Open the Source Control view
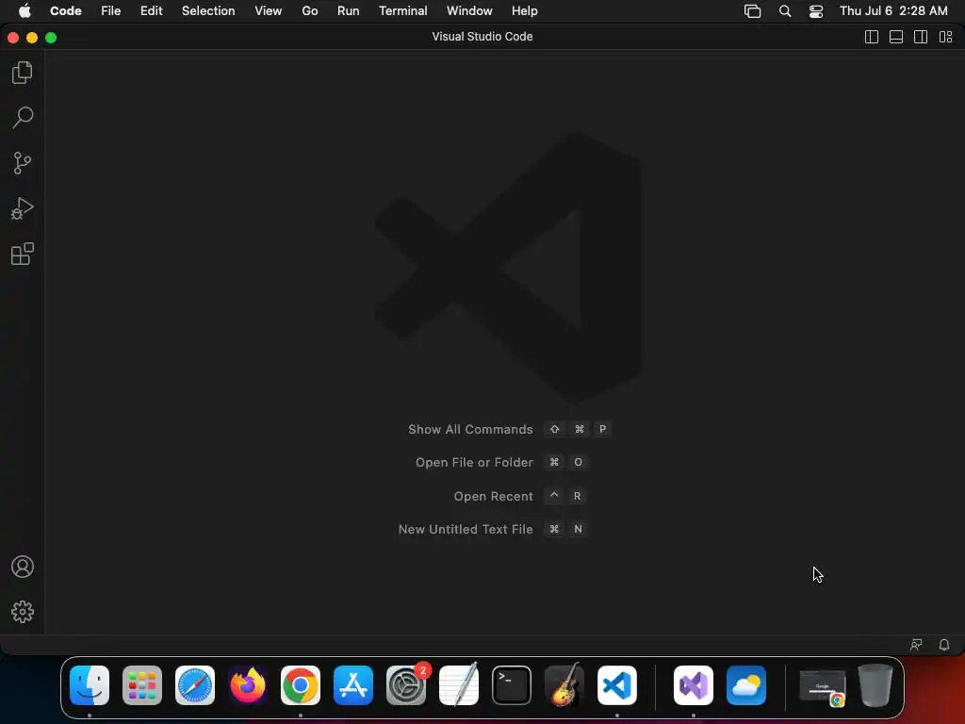 tap(23, 163)
